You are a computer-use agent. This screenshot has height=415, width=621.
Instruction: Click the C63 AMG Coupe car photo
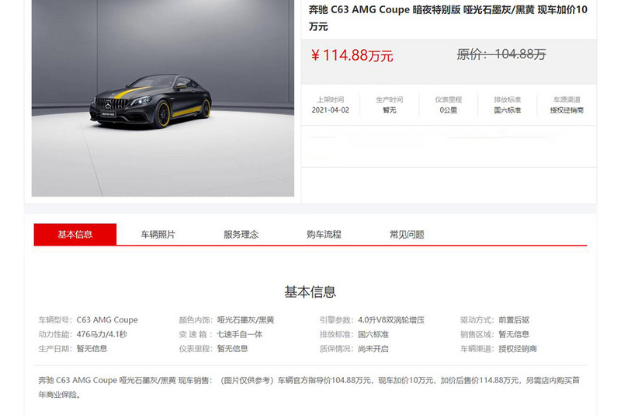[x=163, y=98]
